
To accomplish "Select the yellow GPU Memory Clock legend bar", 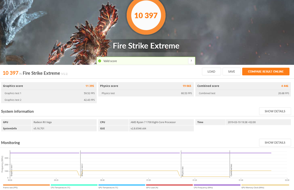I will (265, 185).
